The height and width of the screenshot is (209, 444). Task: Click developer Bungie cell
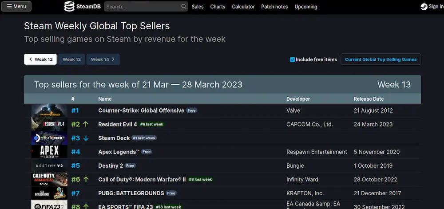[295, 166]
